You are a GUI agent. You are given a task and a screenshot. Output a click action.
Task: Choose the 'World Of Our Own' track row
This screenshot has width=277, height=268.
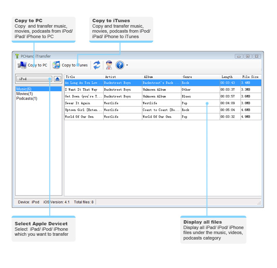(80, 117)
